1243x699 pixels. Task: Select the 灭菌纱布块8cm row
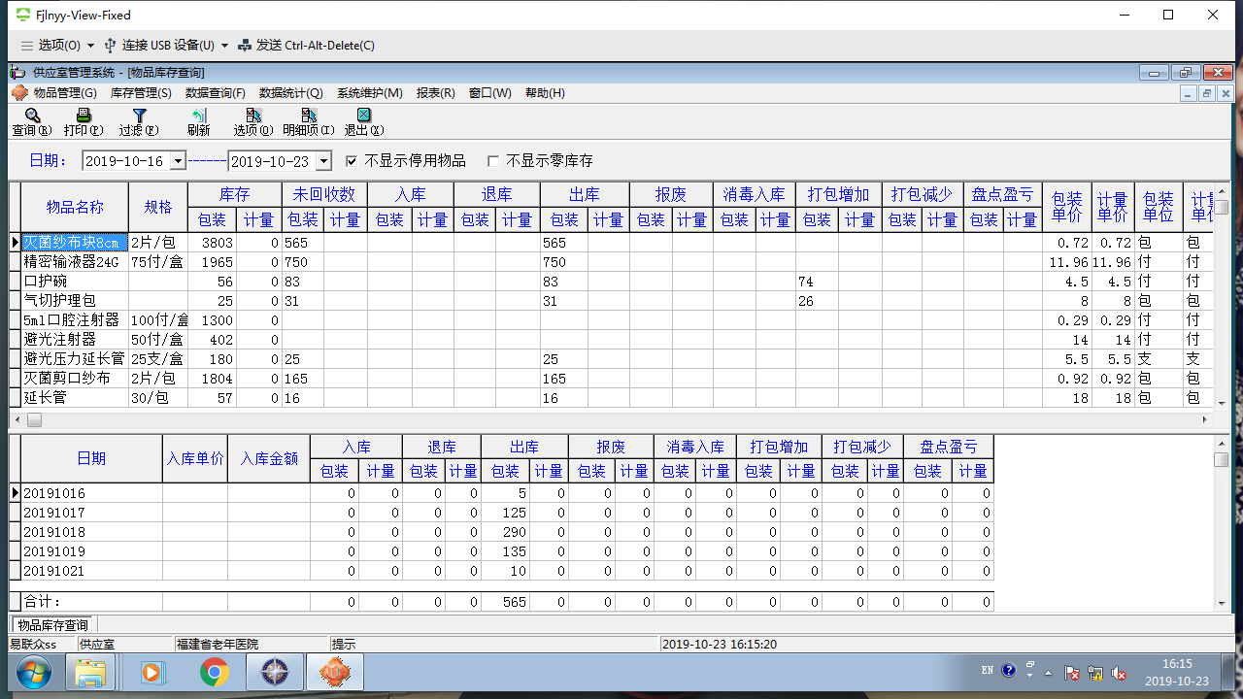click(x=612, y=243)
